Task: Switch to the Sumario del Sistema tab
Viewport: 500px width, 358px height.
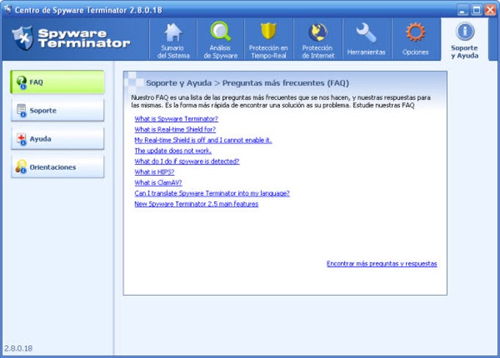Action: click(173, 39)
